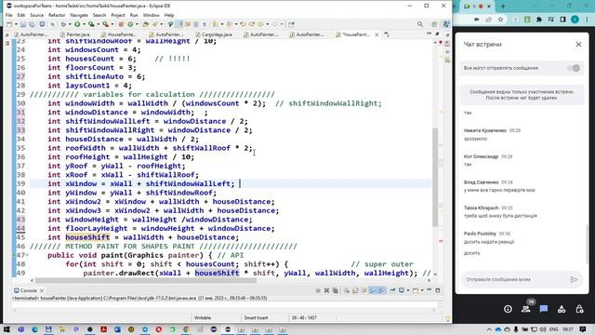The width and height of the screenshot is (595, 335).
Task: Open the meeting participants people icon
Action: [x=526, y=309]
